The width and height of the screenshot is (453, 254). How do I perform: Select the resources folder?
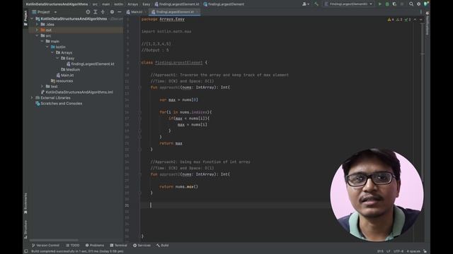click(x=62, y=81)
